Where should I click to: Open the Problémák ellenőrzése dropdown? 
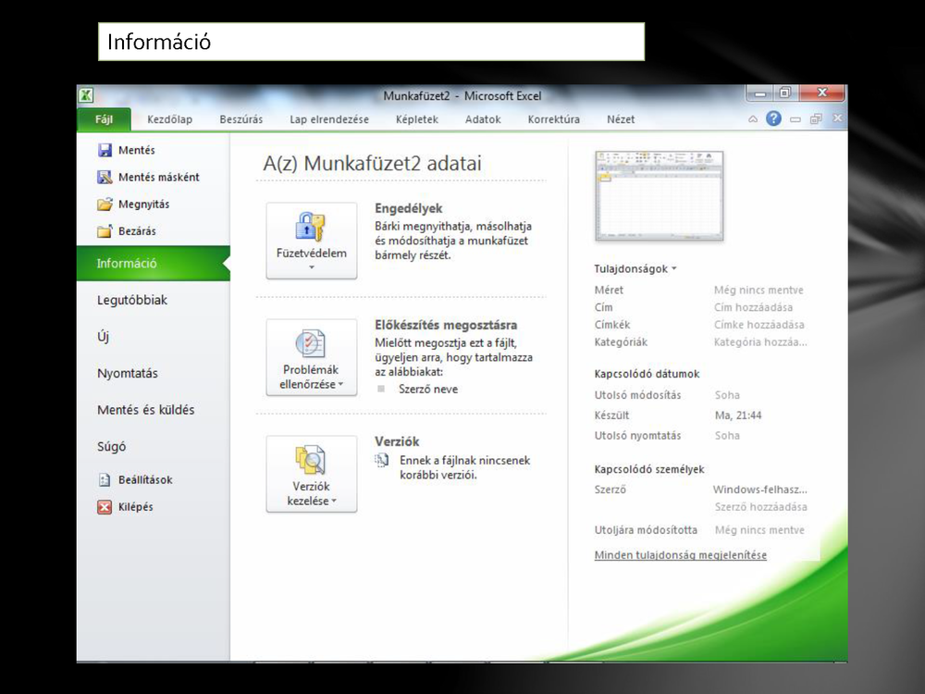click(x=312, y=357)
